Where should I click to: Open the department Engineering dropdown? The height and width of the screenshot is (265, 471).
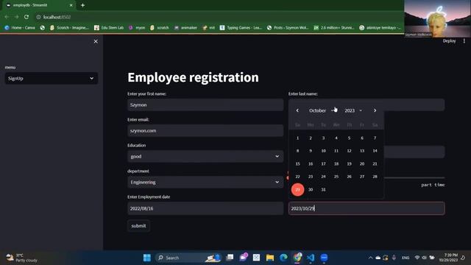coord(205,182)
